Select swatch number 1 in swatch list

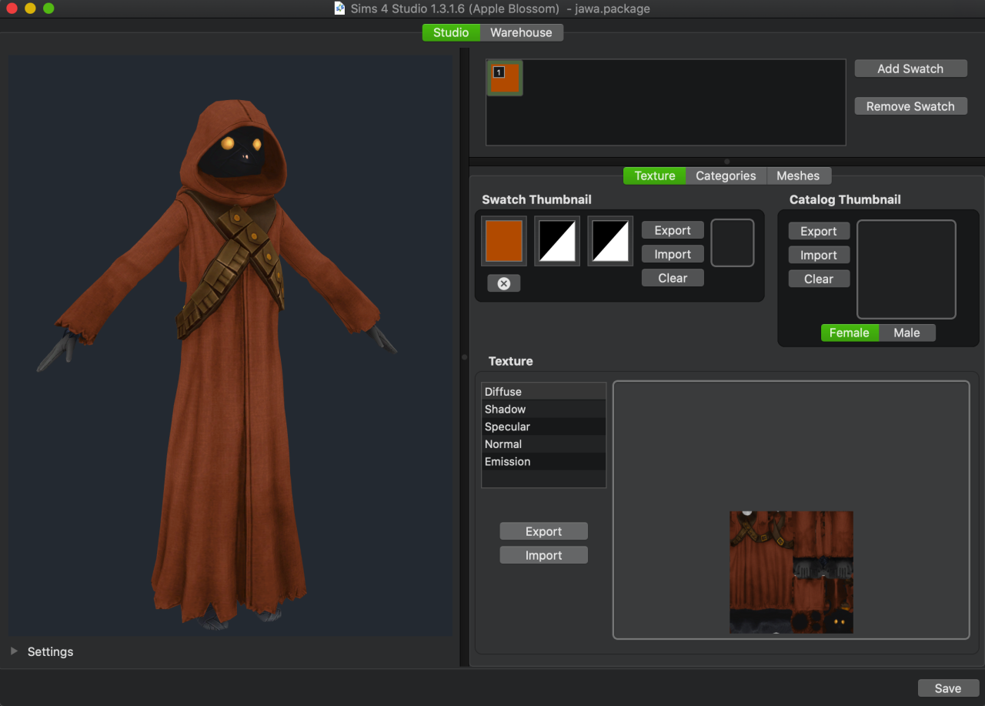pos(505,79)
